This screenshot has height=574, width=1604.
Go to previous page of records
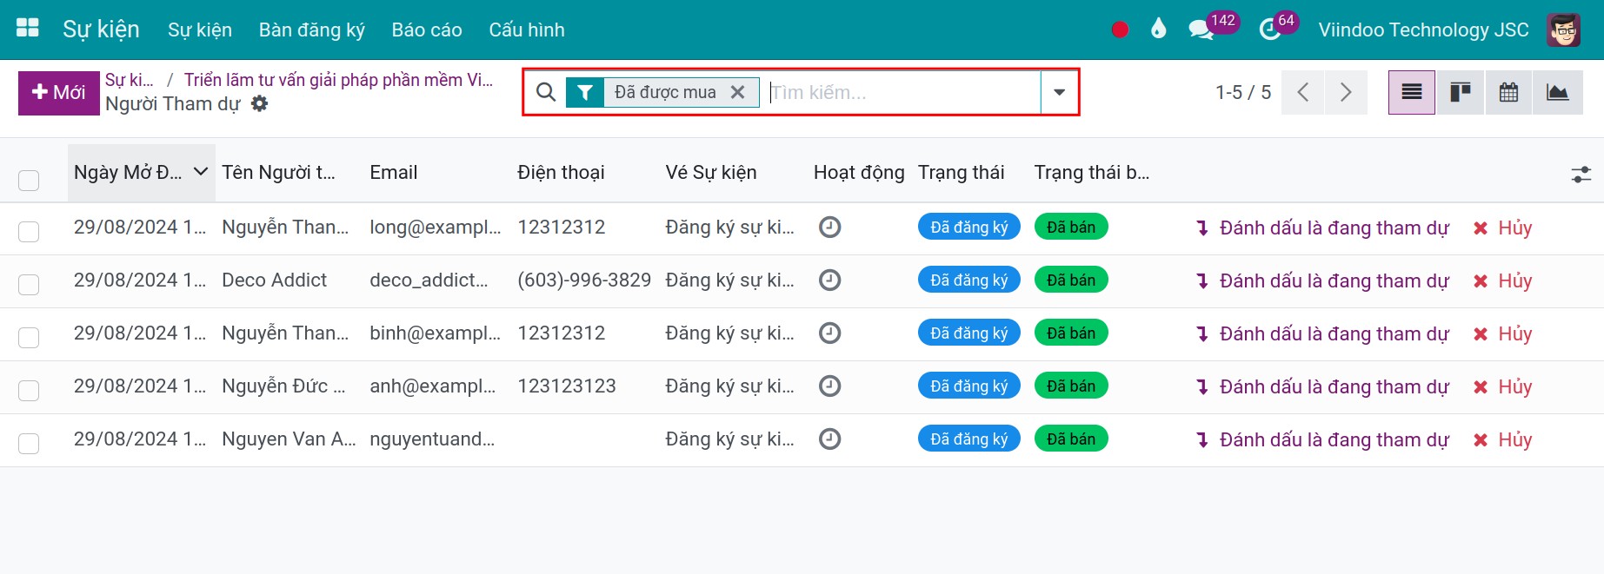(1303, 92)
